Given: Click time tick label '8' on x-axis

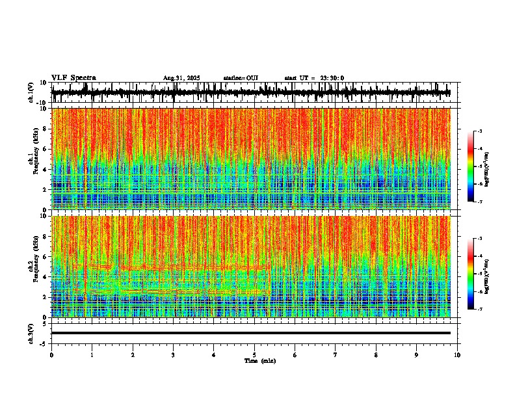Looking at the screenshot, I should tap(376, 355).
